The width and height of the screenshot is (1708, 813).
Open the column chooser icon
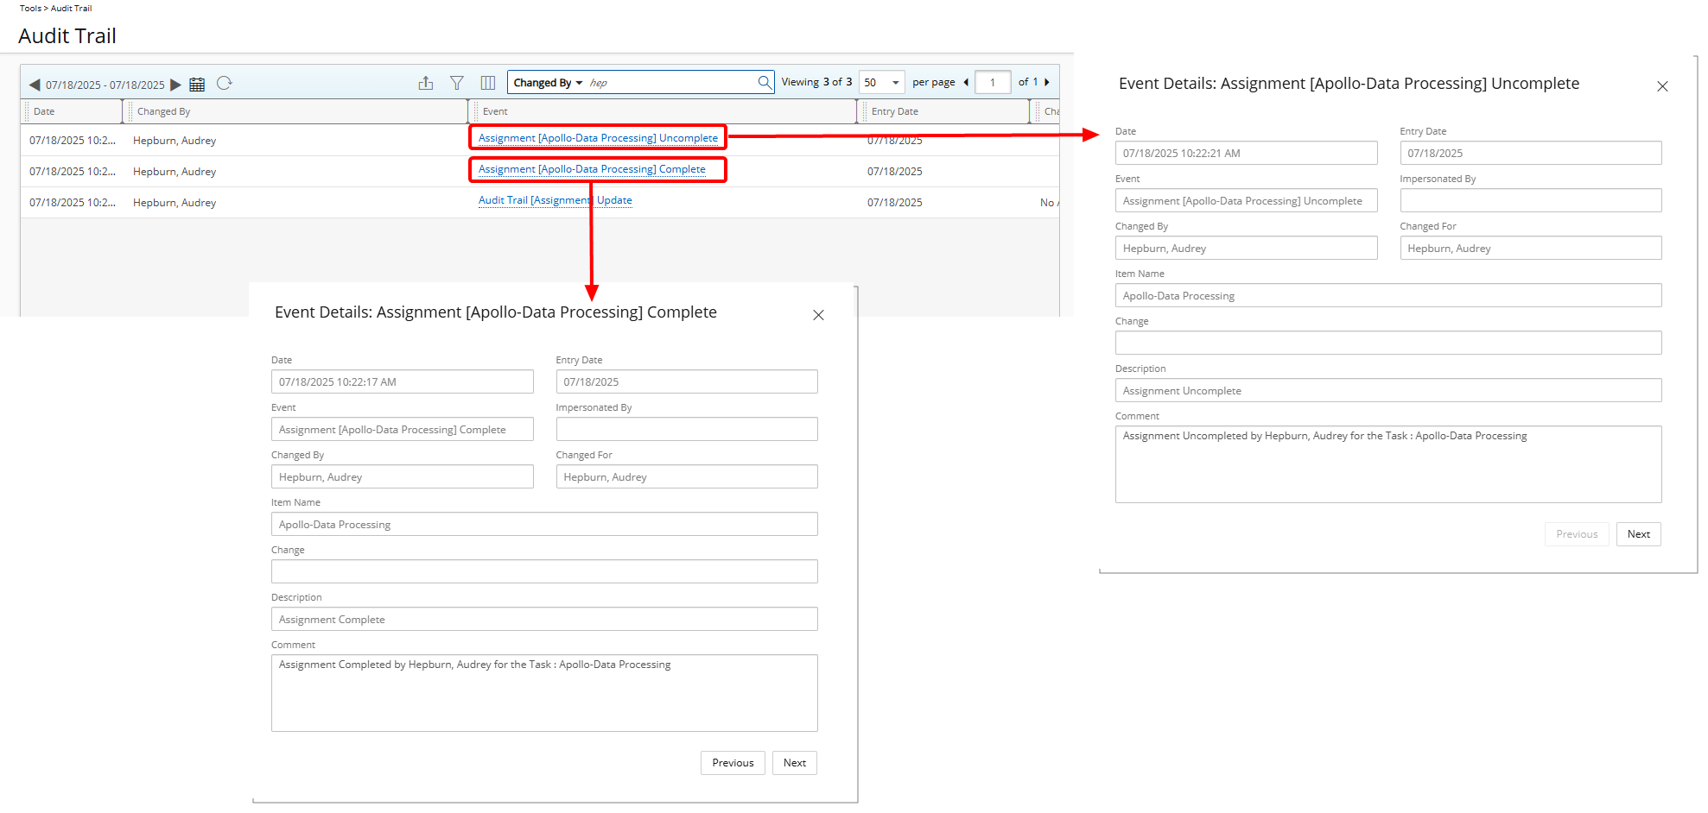(x=488, y=83)
